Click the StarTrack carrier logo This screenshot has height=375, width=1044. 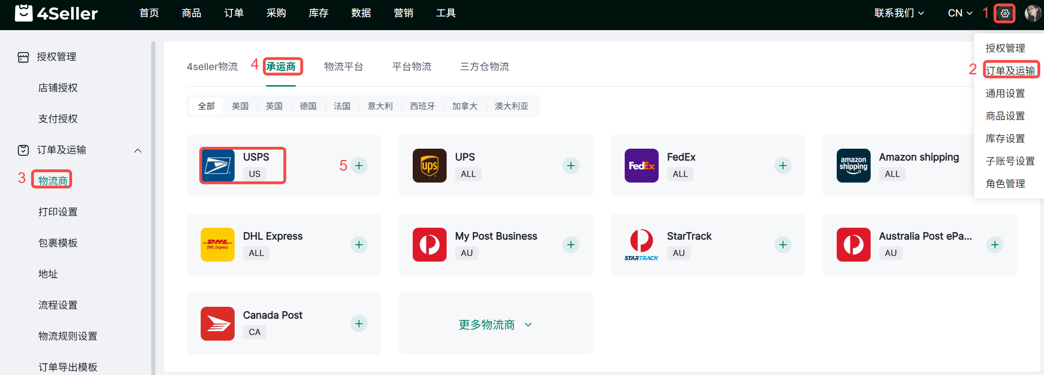point(641,245)
